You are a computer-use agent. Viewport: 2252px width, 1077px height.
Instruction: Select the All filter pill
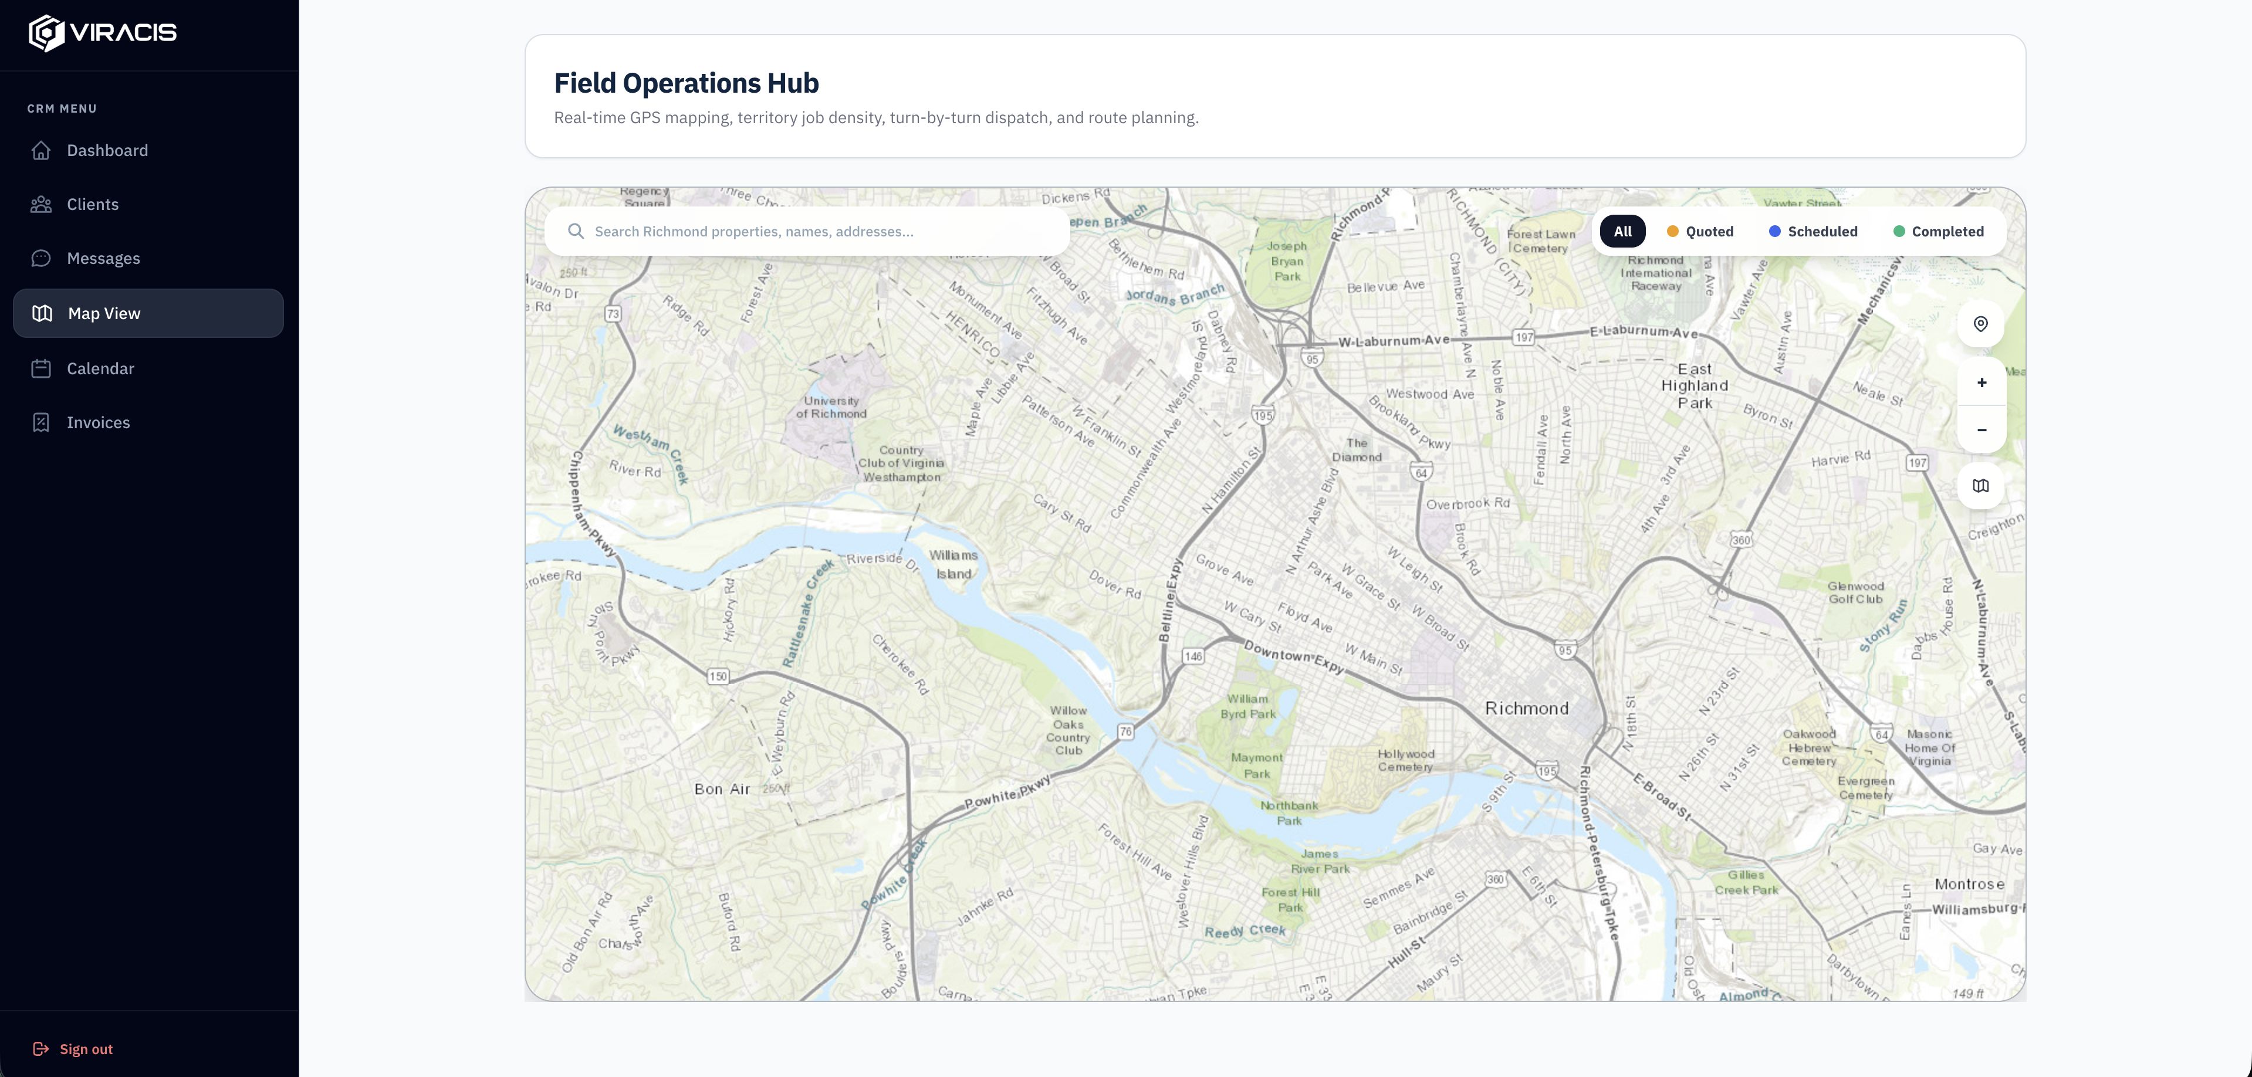pyautogui.click(x=1622, y=231)
